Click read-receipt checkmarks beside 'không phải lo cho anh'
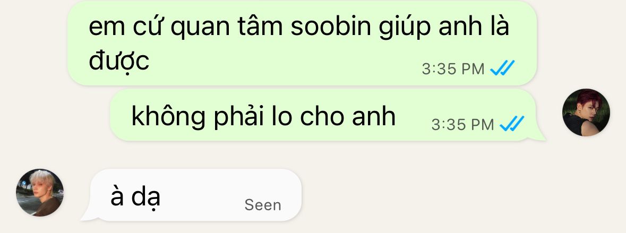The height and width of the screenshot is (233, 626). [512, 124]
